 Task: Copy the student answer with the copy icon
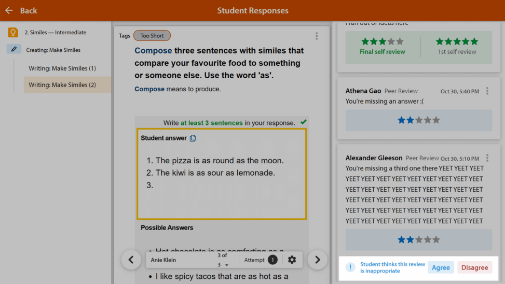tap(193, 138)
